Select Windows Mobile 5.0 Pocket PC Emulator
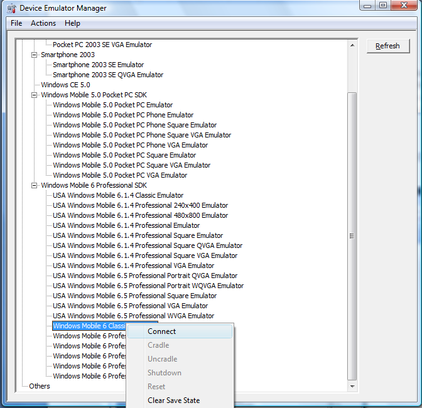 pos(113,105)
